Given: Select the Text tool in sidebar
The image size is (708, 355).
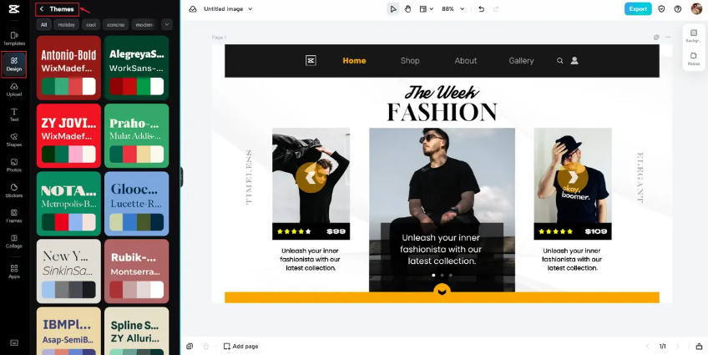Looking at the screenshot, I should point(14,115).
